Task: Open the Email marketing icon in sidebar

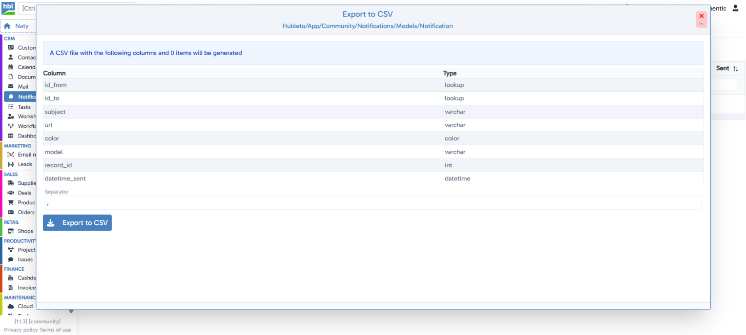Action: (x=11, y=155)
